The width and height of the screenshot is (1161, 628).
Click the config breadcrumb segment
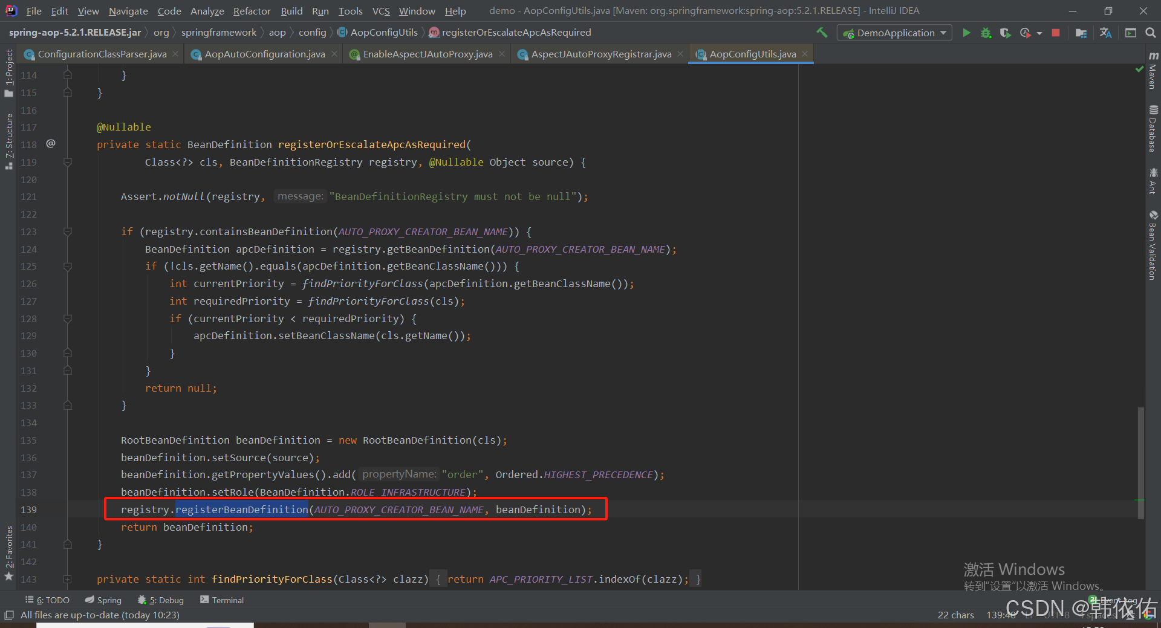[x=313, y=32]
